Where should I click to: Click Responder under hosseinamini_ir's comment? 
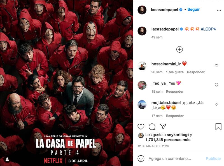(196, 72)
